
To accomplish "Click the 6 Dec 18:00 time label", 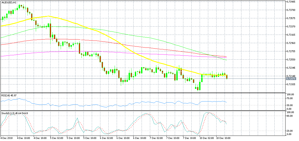I will point(140,138).
